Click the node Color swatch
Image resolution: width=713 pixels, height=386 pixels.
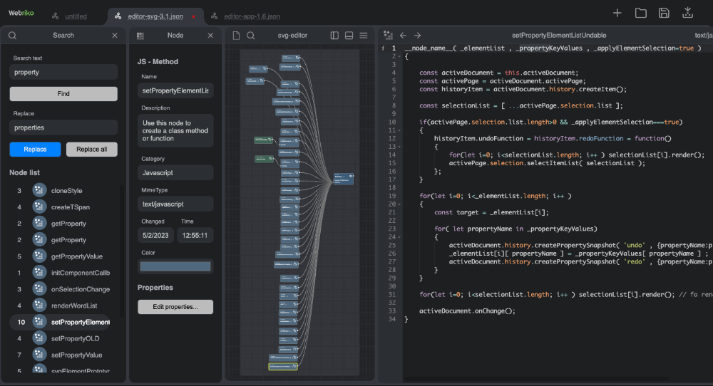[175, 266]
